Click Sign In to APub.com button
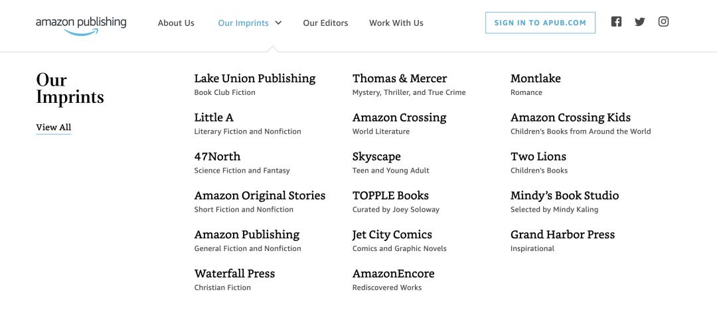This screenshot has height=318, width=717. tap(540, 23)
